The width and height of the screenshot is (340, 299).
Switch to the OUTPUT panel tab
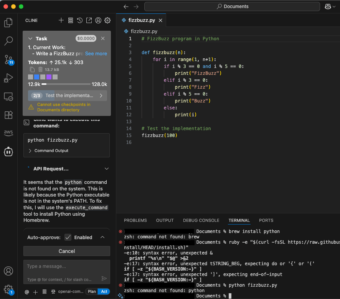(x=165, y=220)
